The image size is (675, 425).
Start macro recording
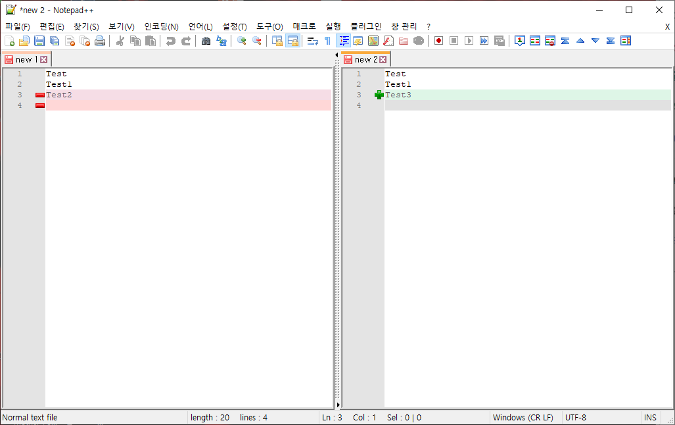pos(438,41)
